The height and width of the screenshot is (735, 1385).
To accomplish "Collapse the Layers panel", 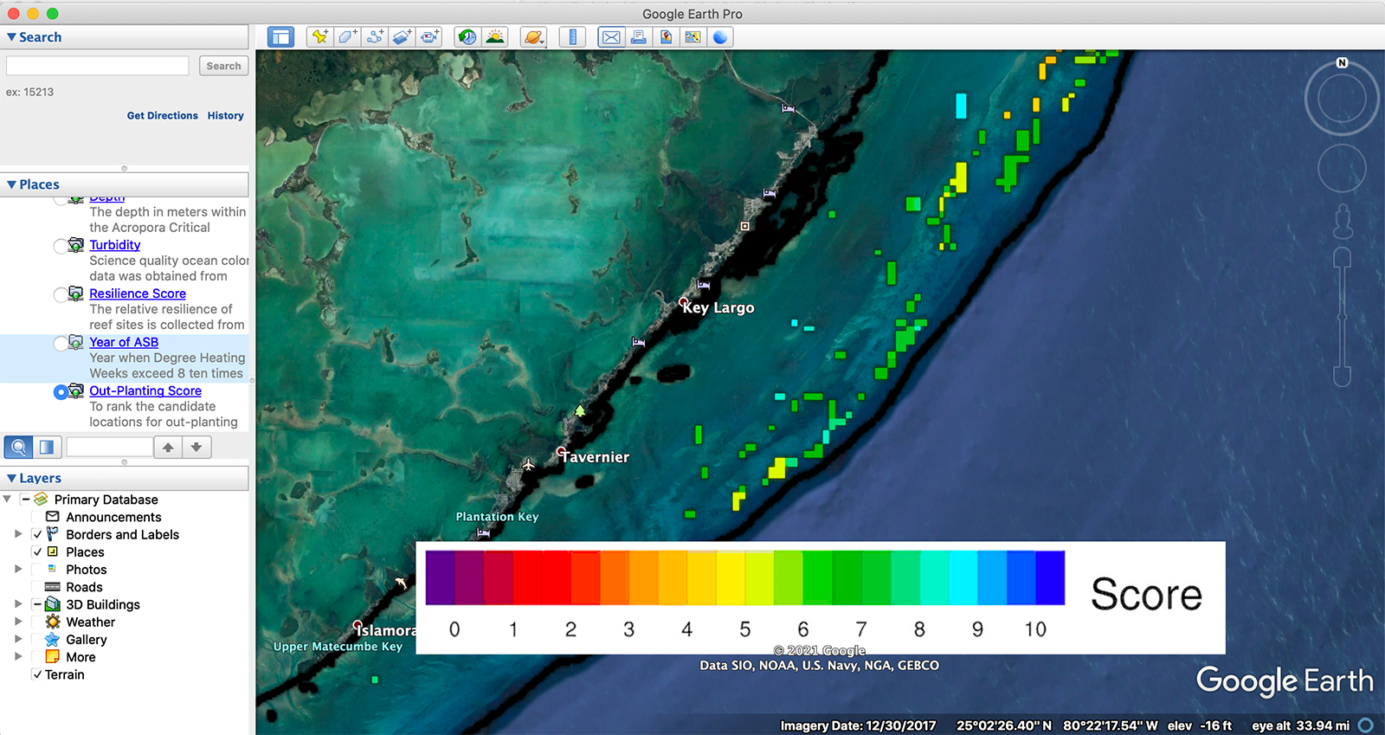I will coord(11,478).
